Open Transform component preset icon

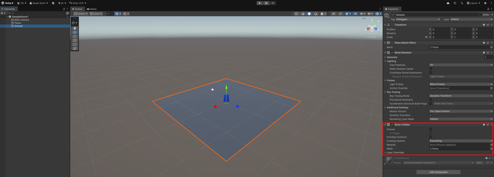click(488, 25)
